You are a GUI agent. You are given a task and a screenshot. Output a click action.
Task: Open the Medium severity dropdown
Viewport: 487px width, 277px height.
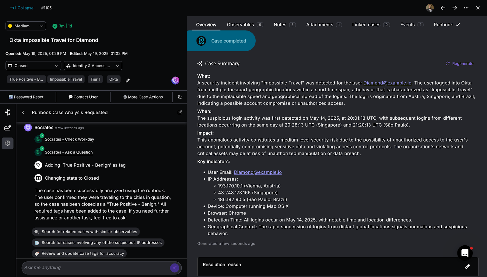tap(26, 26)
